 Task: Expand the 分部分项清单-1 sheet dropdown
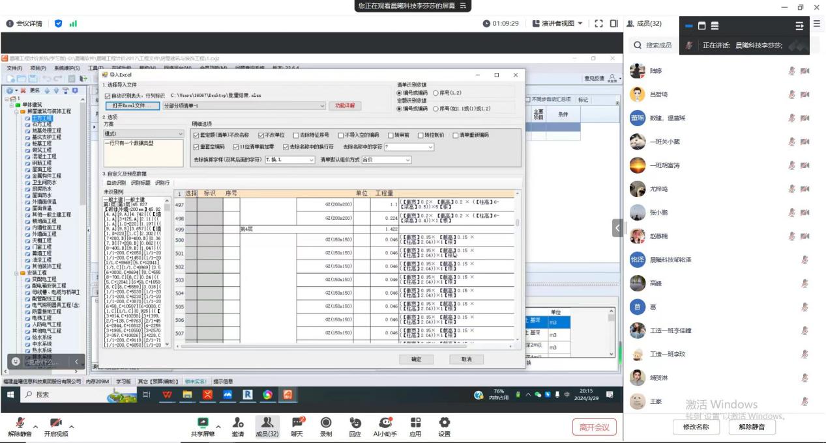pos(322,105)
